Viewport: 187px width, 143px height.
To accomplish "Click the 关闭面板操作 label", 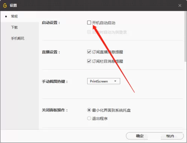I will click(55, 110).
